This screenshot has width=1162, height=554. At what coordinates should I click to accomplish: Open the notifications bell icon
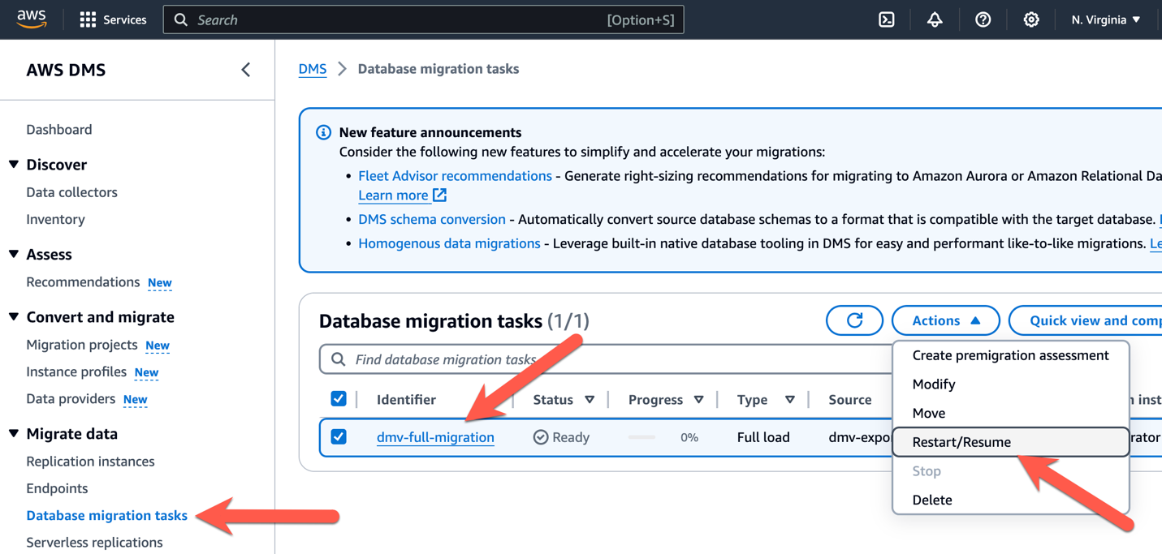coord(935,19)
